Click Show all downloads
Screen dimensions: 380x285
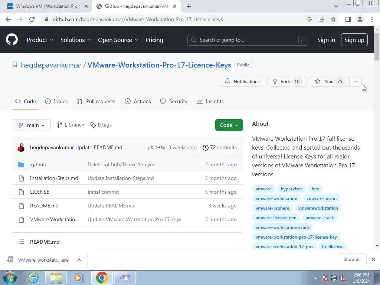352,259
